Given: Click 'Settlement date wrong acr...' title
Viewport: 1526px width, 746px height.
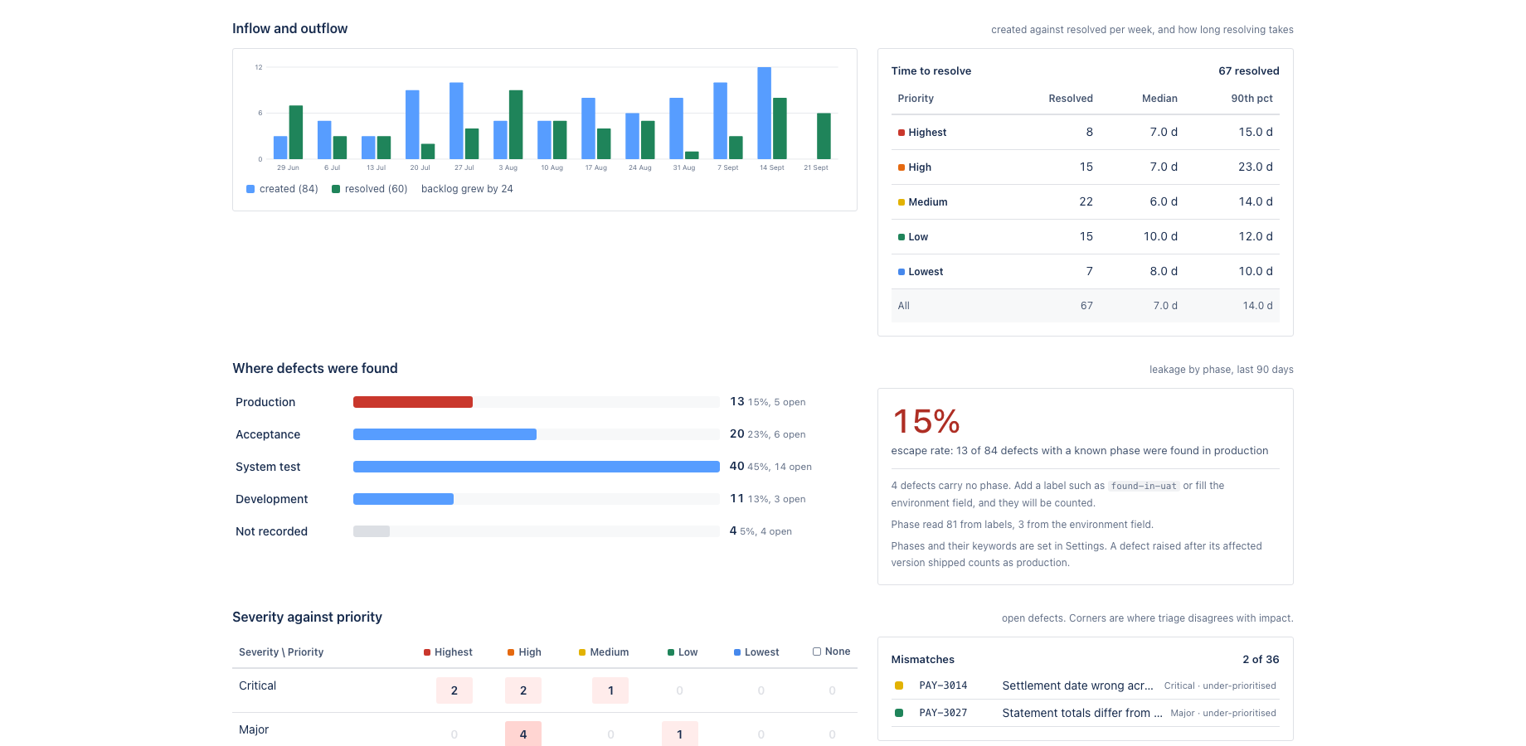Looking at the screenshot, I should (1078, 685).
